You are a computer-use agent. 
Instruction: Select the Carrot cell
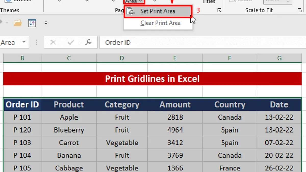(x=69, y=143)
